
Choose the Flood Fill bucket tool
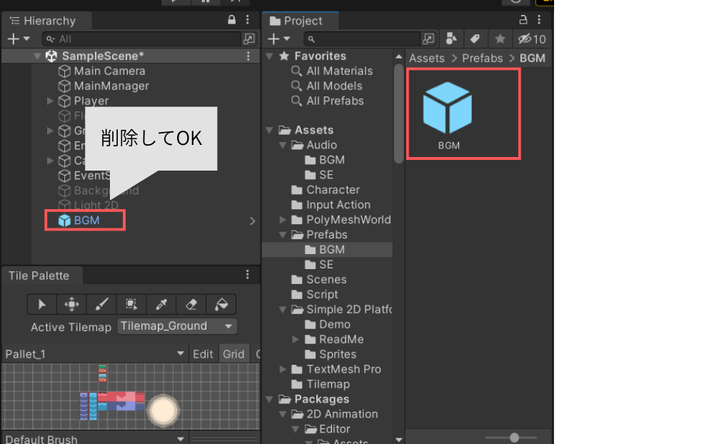(221, 304)
